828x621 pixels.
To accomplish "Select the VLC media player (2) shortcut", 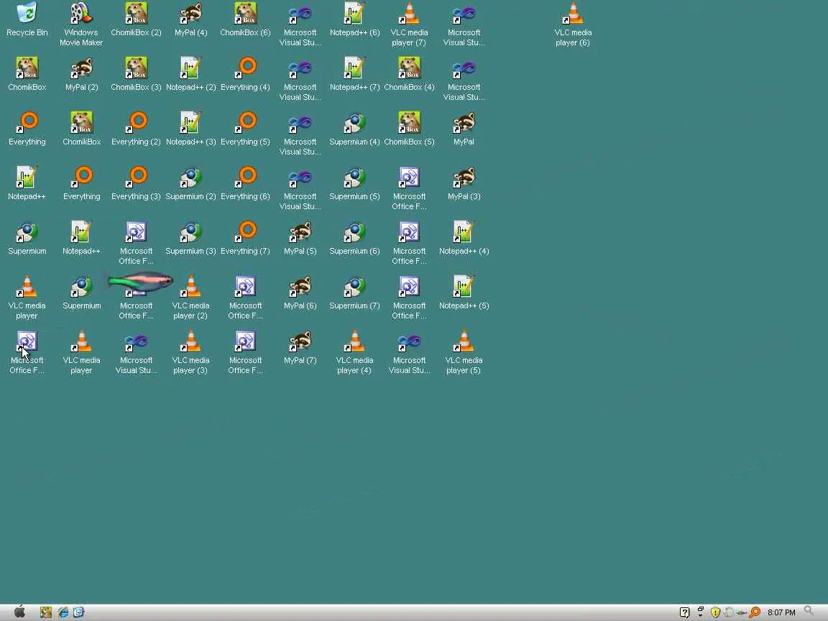I will click(190, 298).
